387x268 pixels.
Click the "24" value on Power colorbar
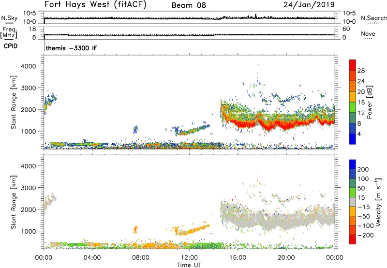[x=361, y=81]
